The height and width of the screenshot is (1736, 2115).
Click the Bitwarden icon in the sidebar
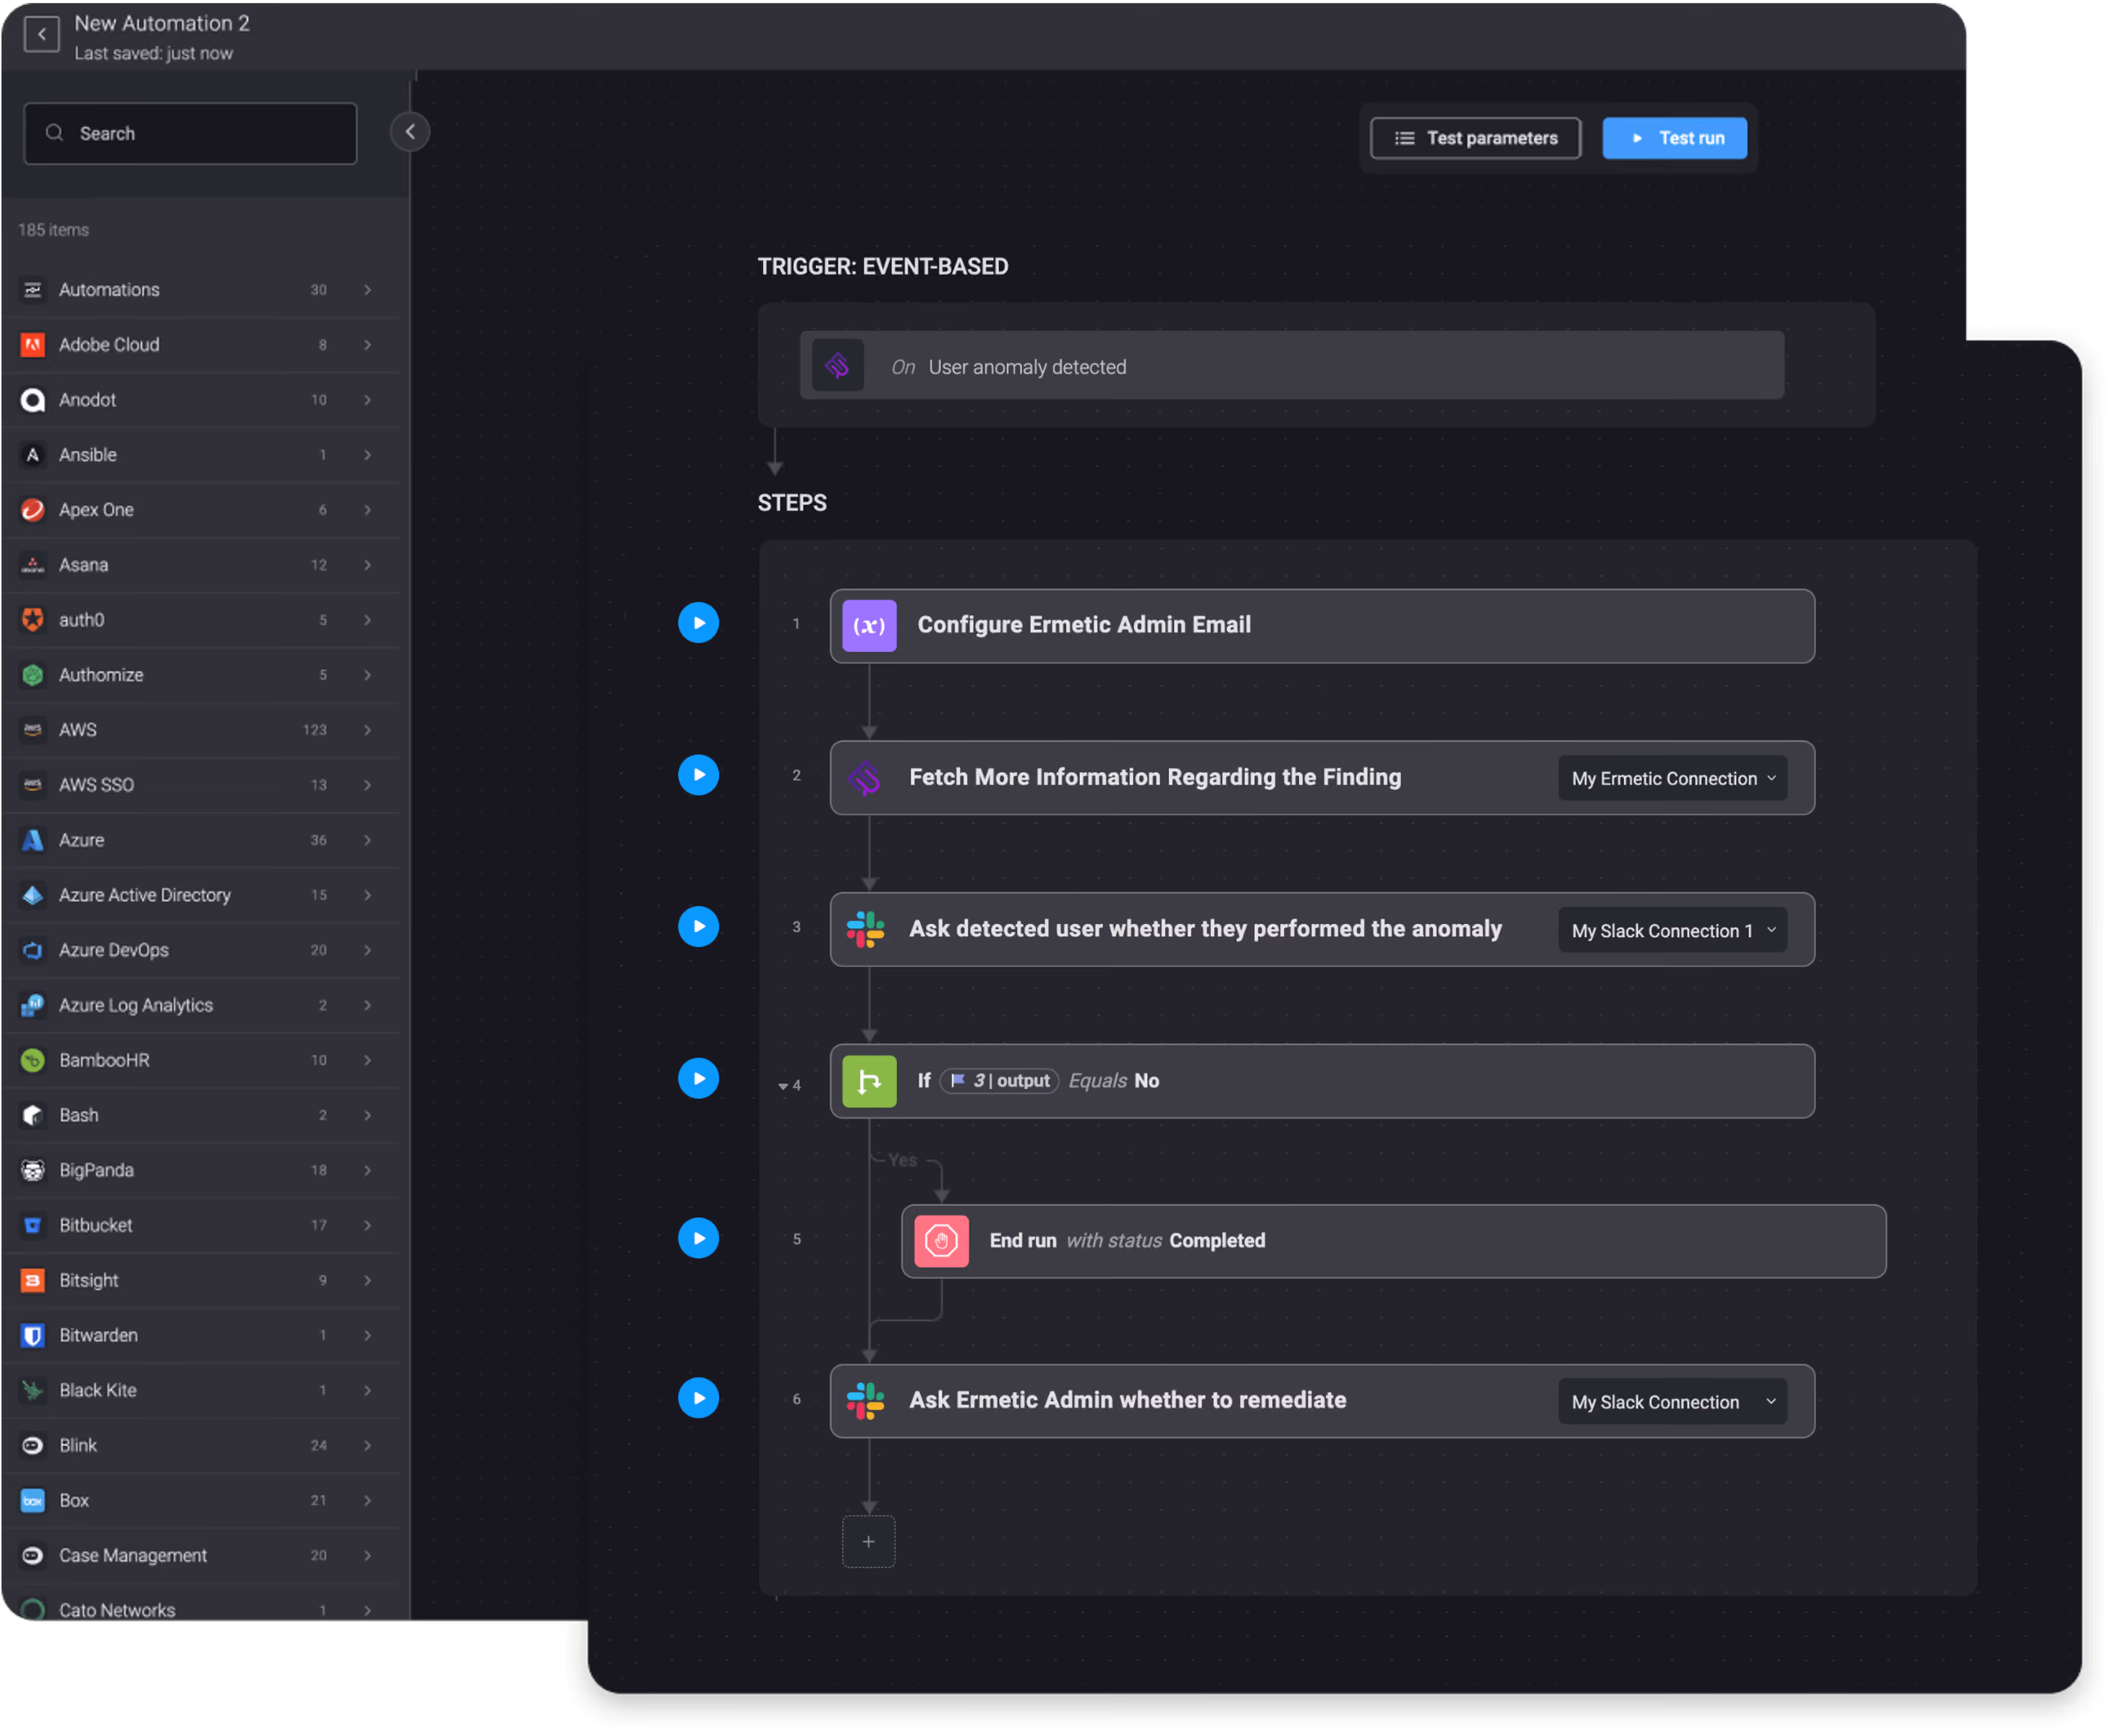coord(33,1335)
